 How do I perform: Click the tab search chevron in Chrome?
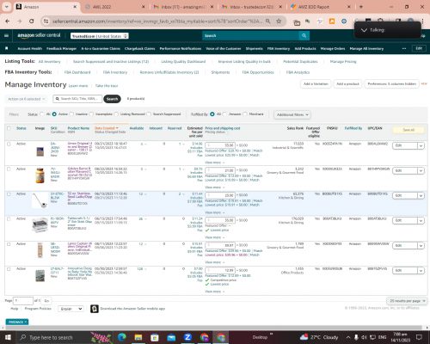coord(6,7)
